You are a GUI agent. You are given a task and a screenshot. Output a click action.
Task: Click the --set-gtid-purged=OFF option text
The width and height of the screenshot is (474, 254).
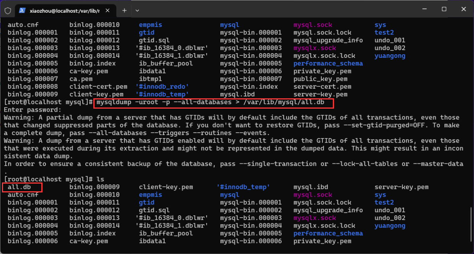pyautogui.click(x=384, y=125)
